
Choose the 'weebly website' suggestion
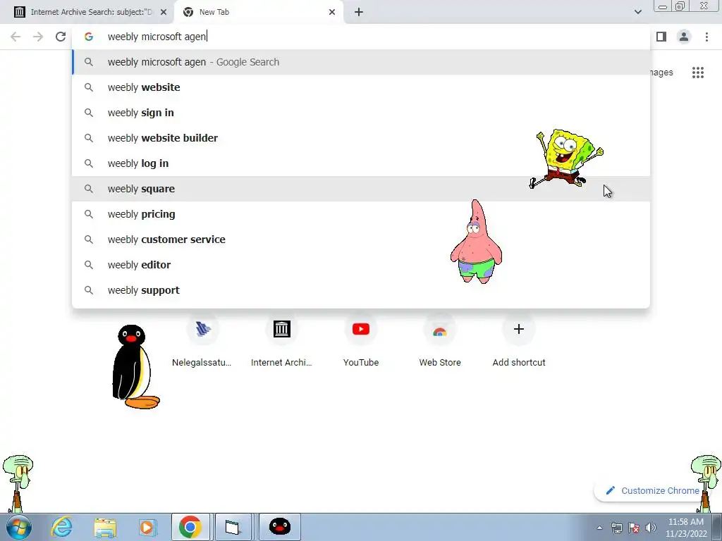(361, 87)
